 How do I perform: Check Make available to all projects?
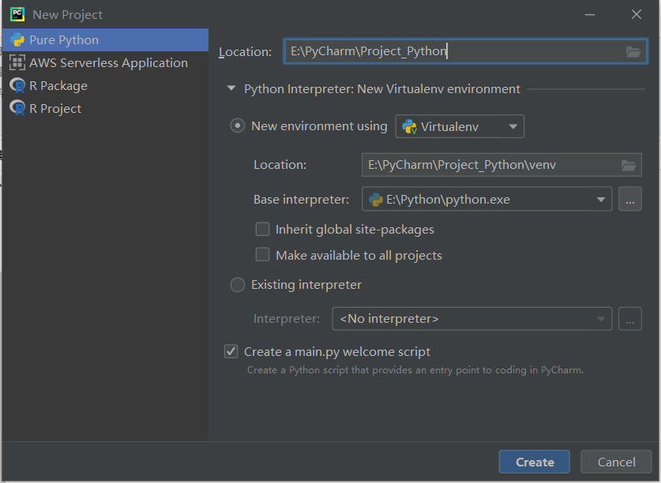click(x=263, y=255)
